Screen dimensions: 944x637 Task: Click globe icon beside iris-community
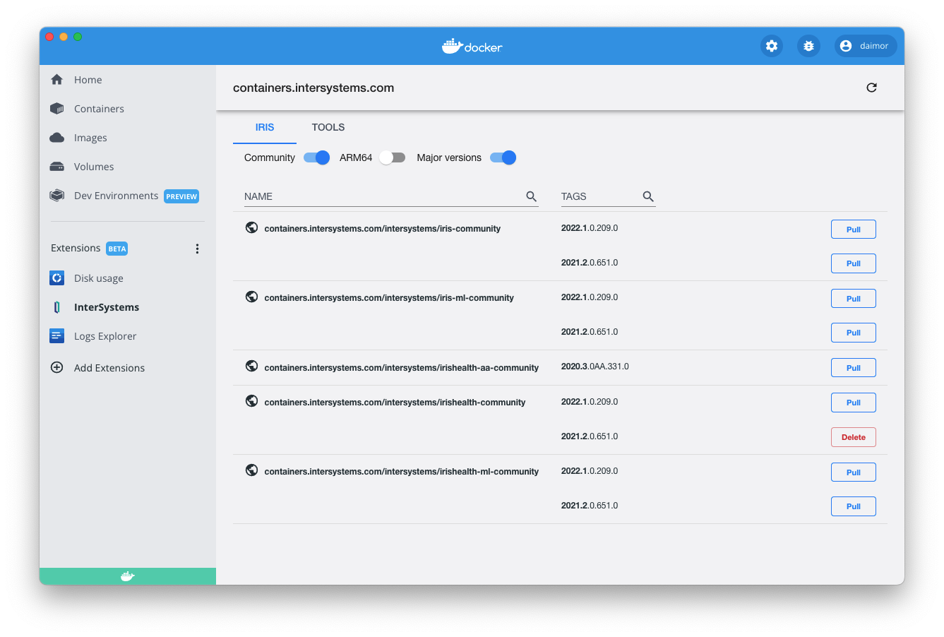[x=251, y=227]
